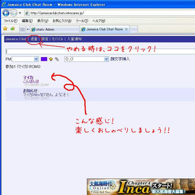195x195 pixels.
Task: Close the Jamaica Club Chat Room tab
Action: point(126,29)
